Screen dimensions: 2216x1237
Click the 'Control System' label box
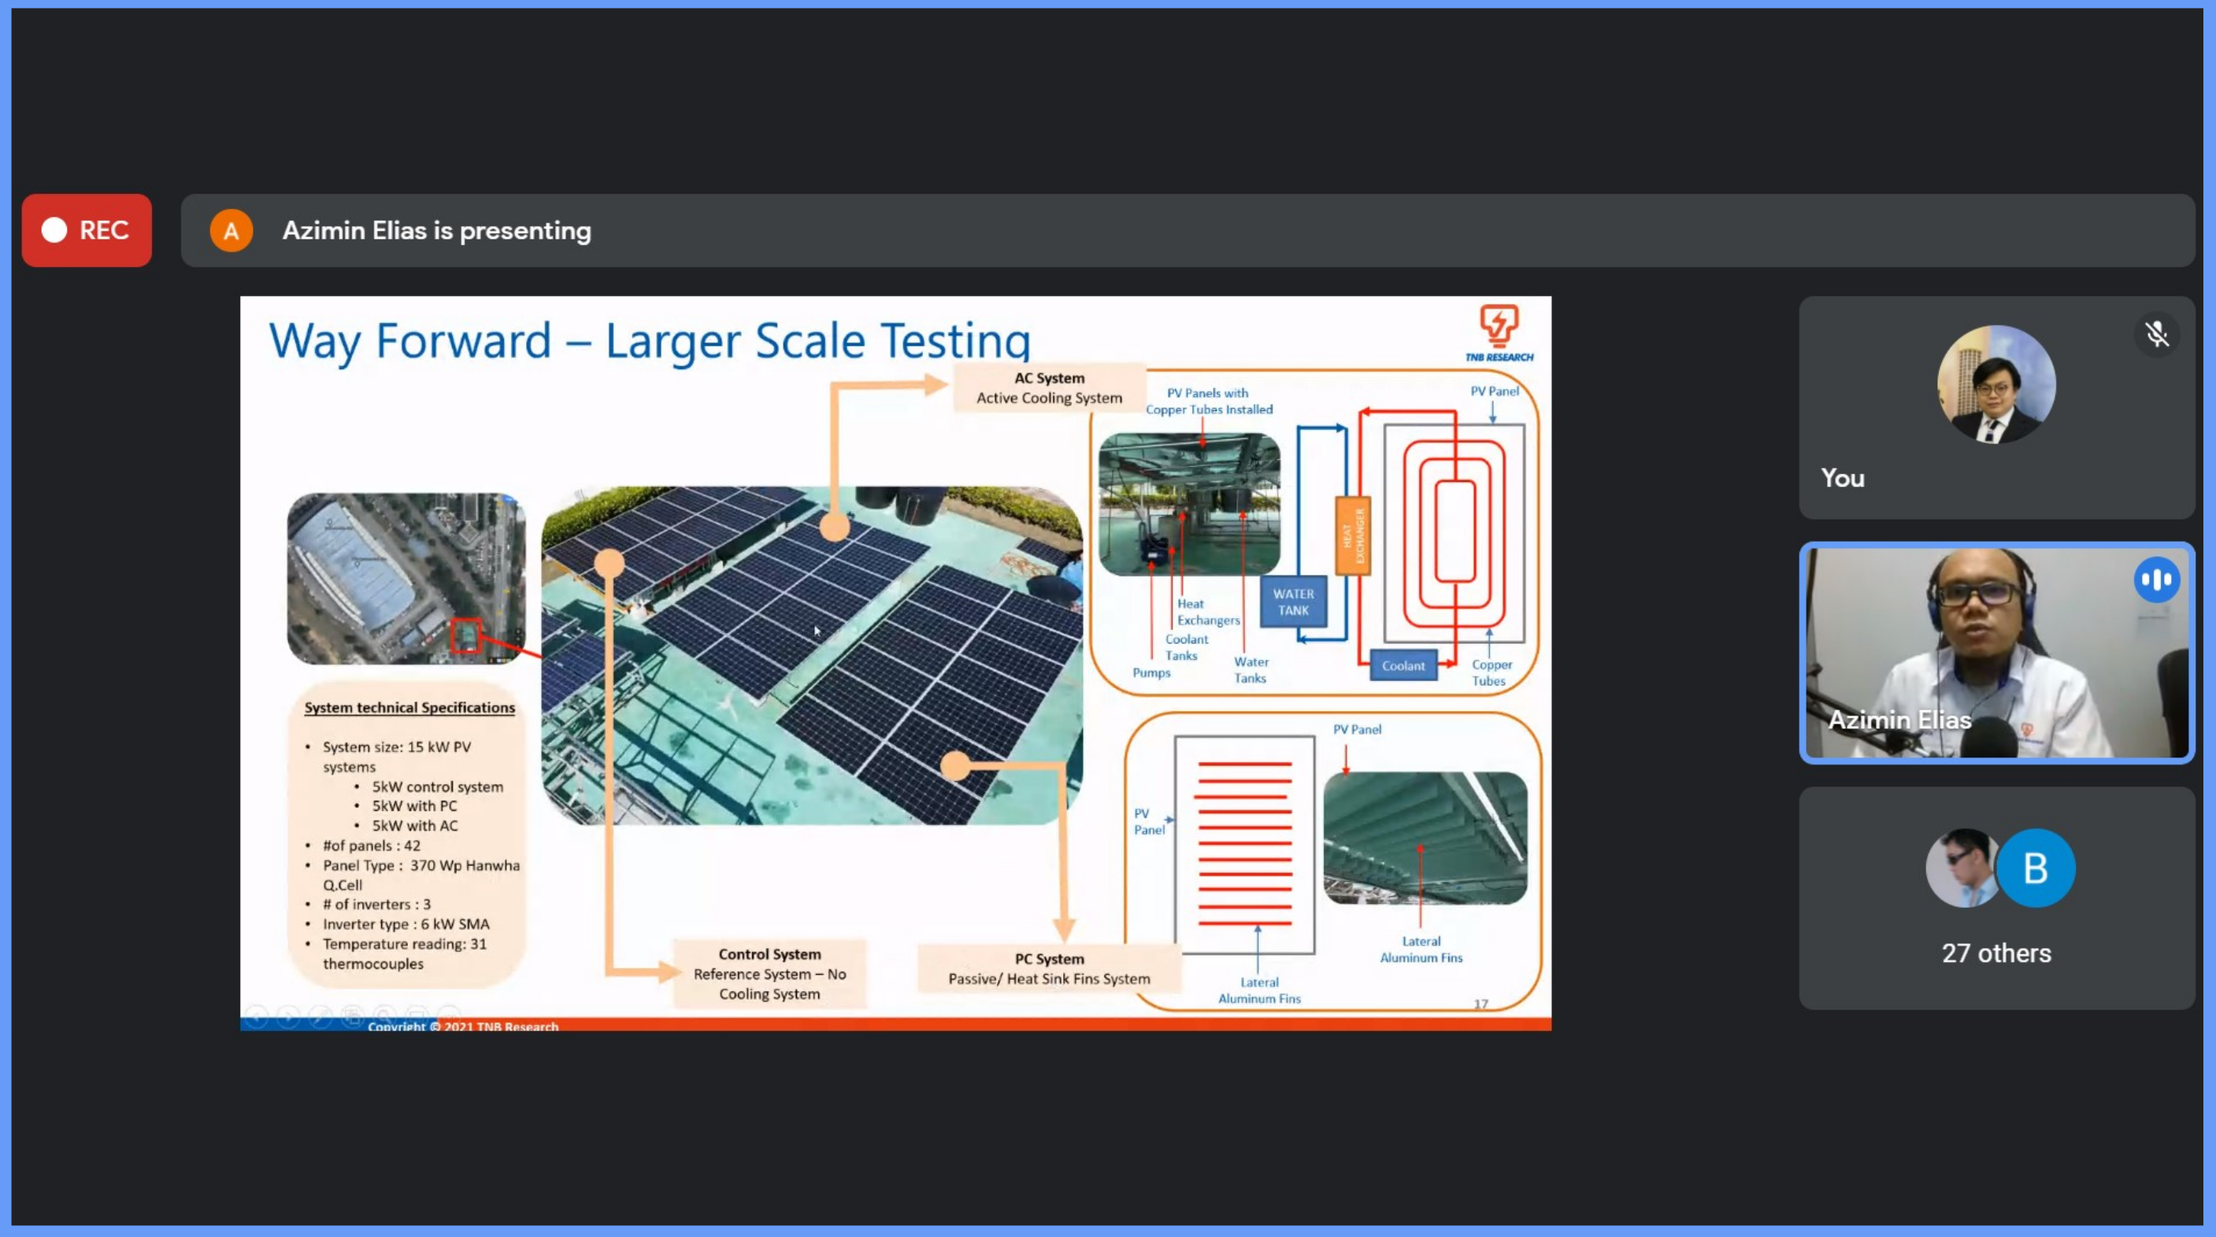769,974
